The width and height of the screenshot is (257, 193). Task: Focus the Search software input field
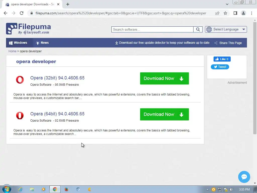coord(152,29)
